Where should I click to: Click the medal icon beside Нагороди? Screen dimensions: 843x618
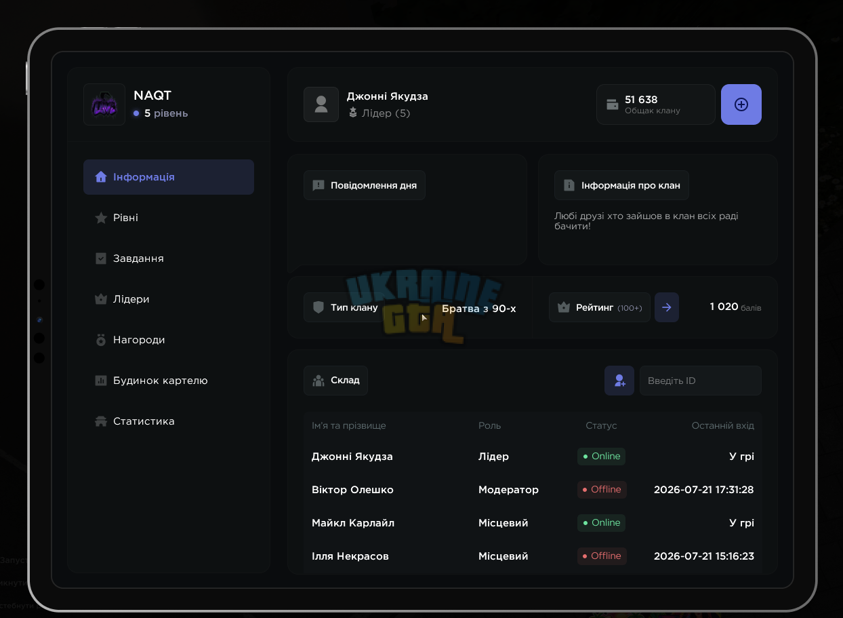point(101,340)
